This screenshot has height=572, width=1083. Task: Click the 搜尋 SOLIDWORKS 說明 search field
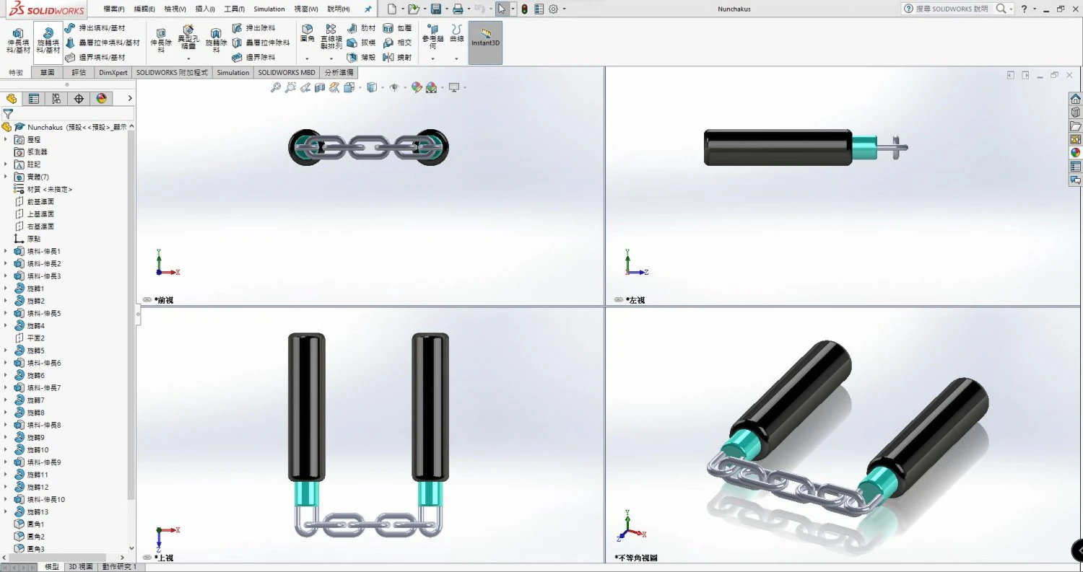(x=952, y=9)
